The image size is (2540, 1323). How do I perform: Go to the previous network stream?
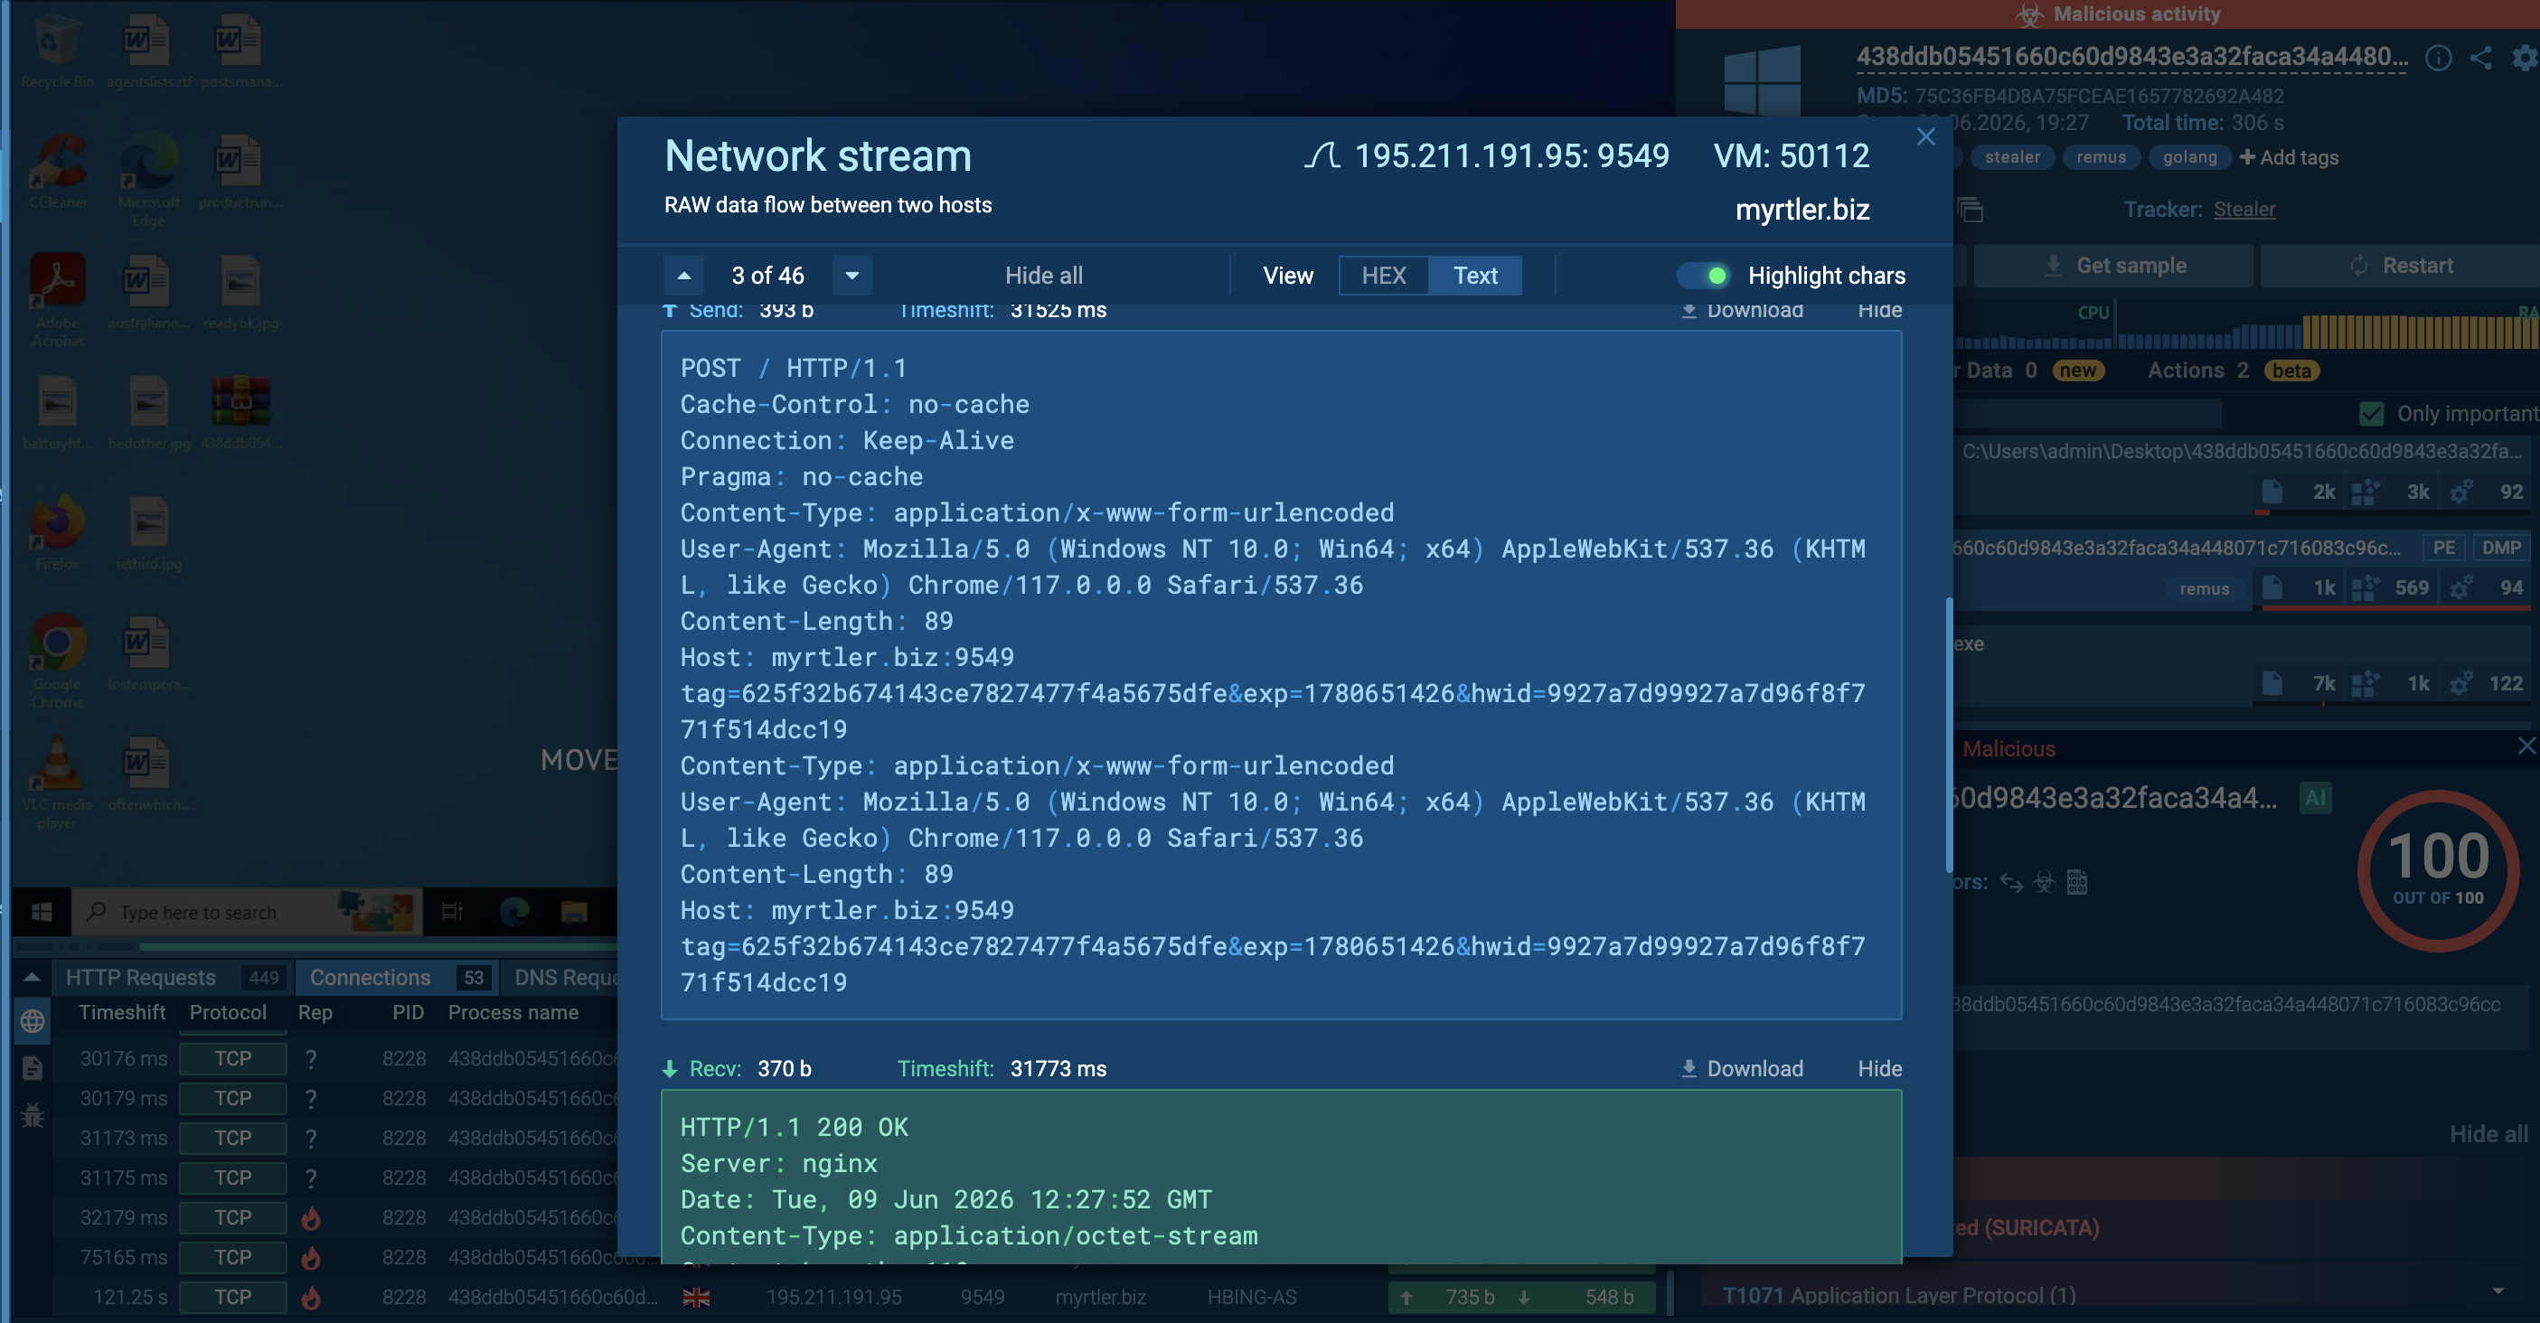pyautogui.click(x=683, y=276)
